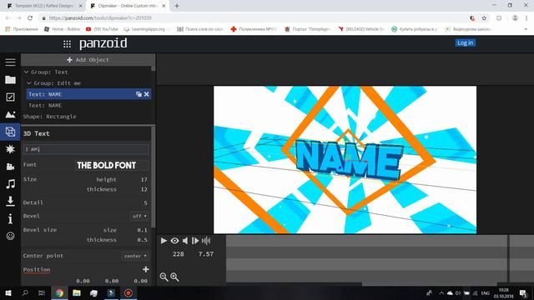Open the music note audio icon
This screenshot has width=534, height=300.
[x=10, y=183]
